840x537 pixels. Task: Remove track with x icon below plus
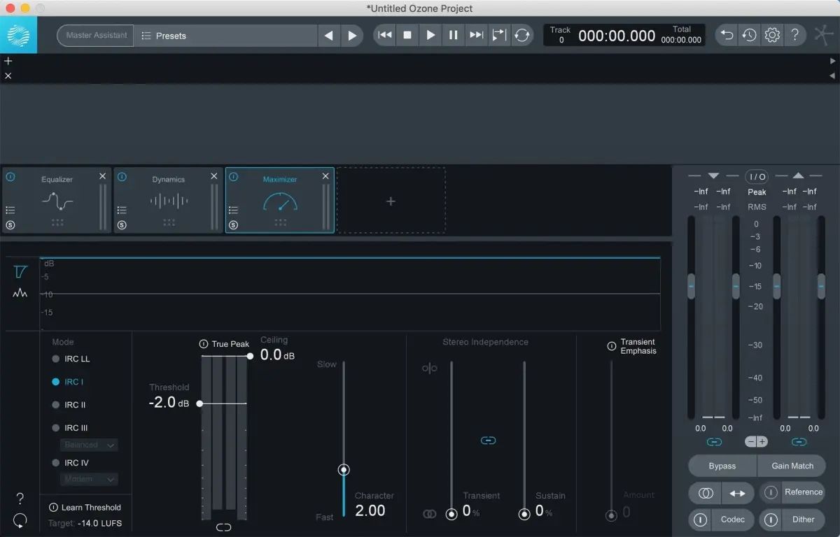pyautogui.click(x=8, y=76)
